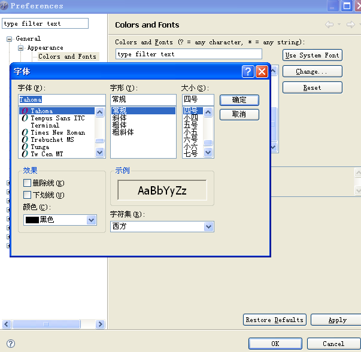The image size is (361, 352).
Task: Click the forward navigation arrow in Preferences
Action: 351,25
